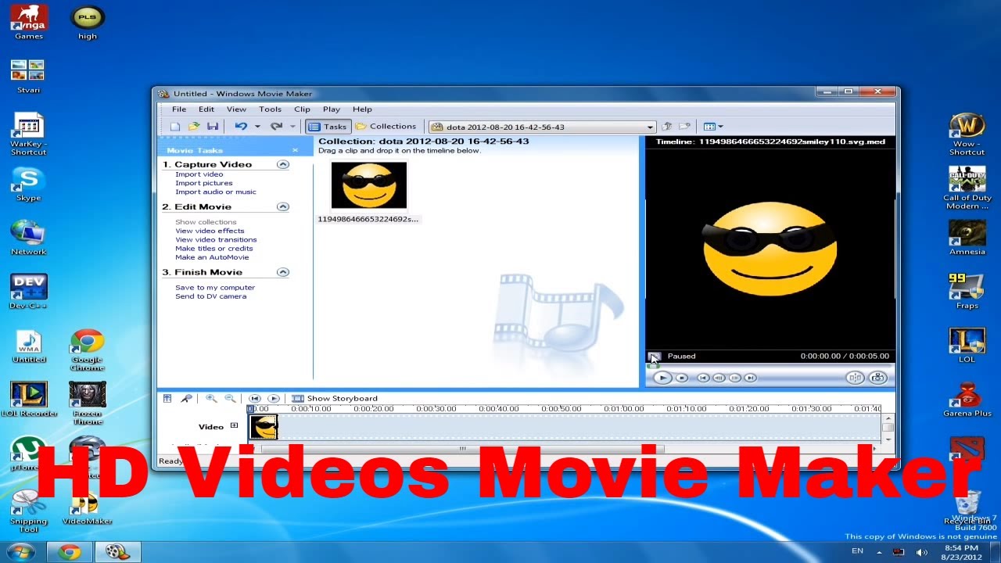Open the Clip menu

(x=302, y=109)
